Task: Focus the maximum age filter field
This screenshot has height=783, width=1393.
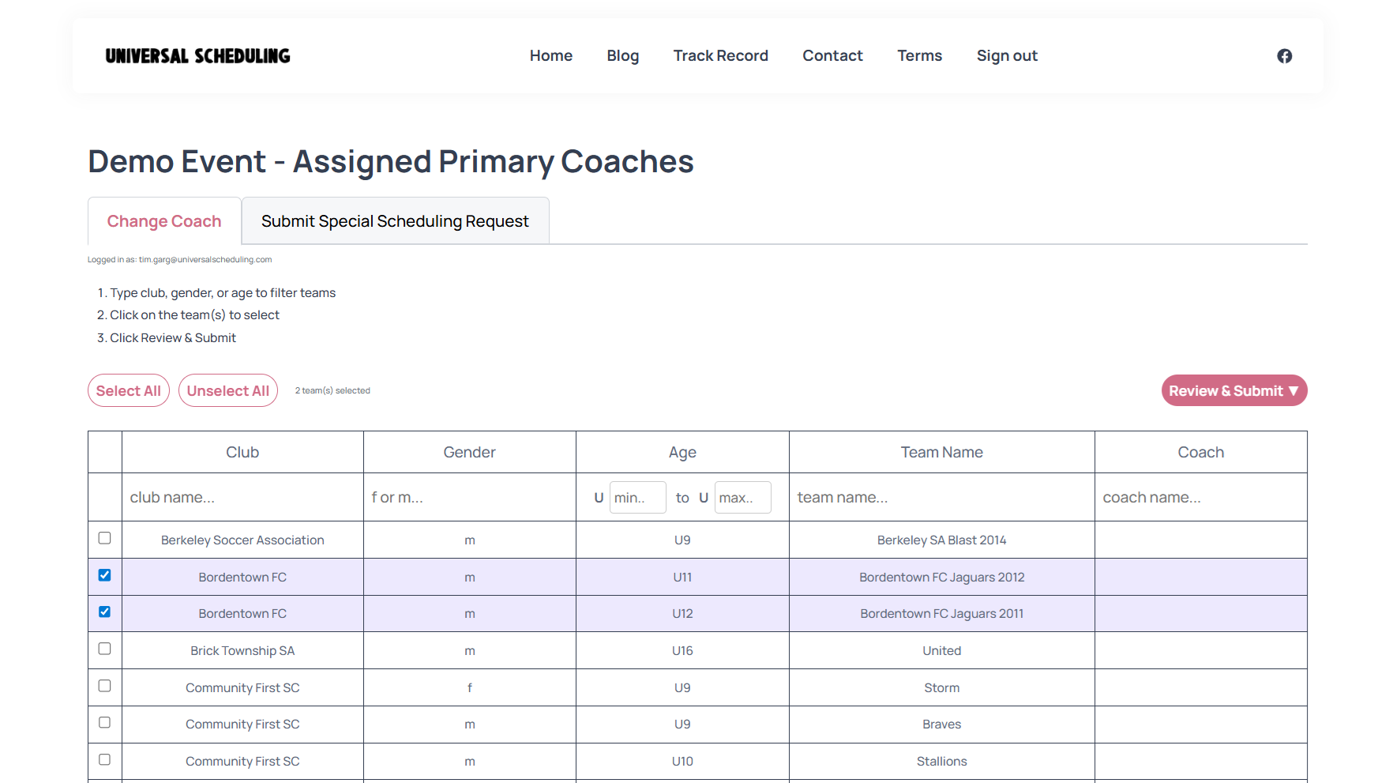Action: click(743, 498)
